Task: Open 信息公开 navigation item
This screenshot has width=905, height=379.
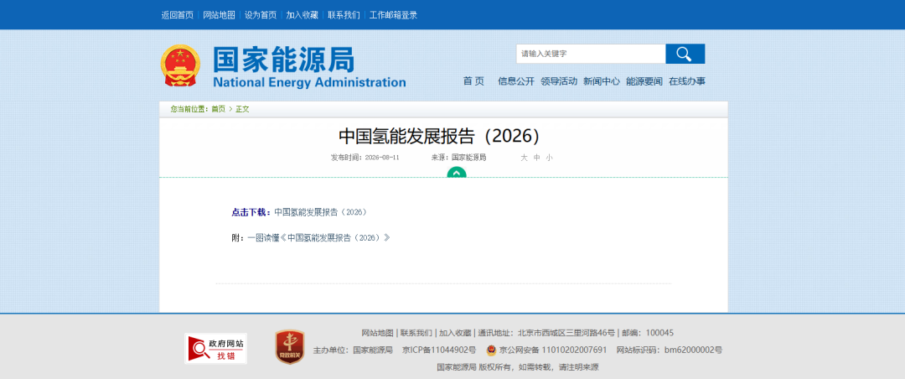Action: [x=516, y=81]
